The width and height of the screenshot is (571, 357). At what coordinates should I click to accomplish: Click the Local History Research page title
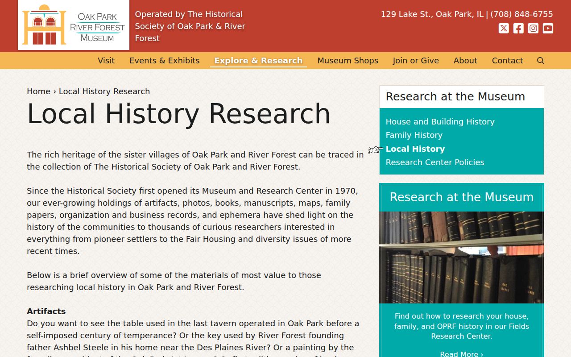tap(178, 114)
